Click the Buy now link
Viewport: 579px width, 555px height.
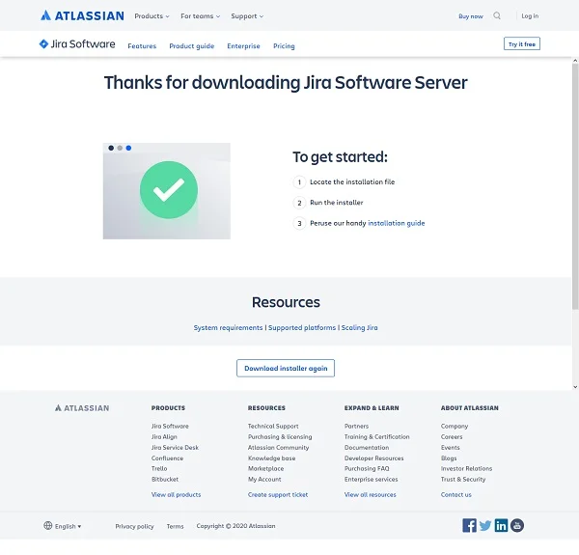coord(471,16)
